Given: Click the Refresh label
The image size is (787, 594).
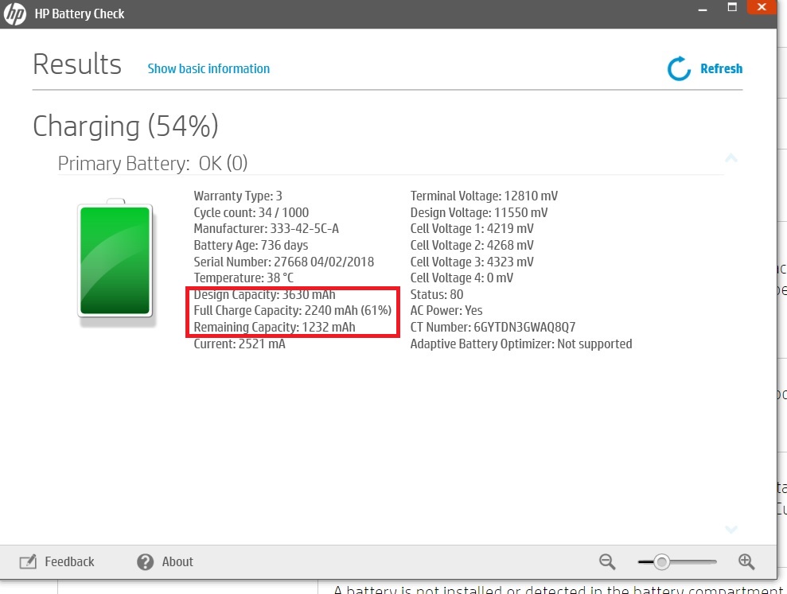Looking at the screenshot, I should (x=721, y=68).
